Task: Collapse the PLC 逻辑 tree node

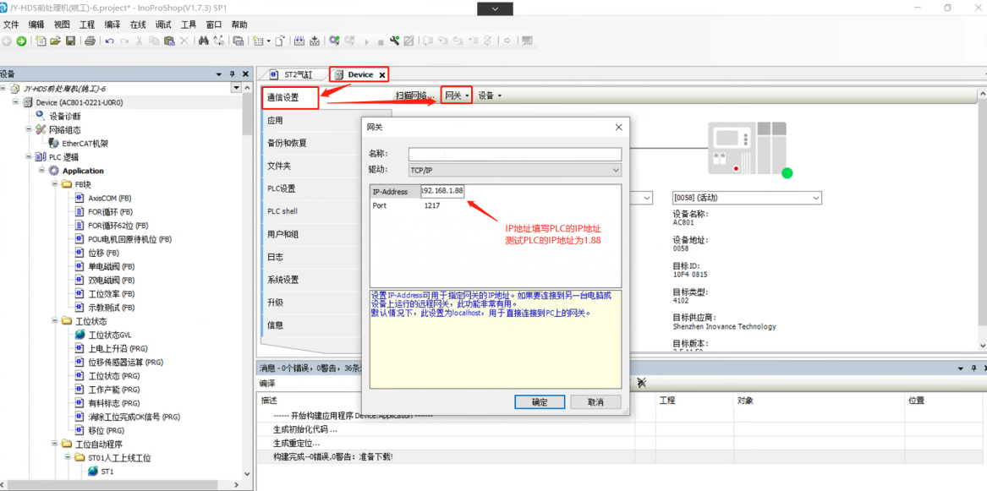Action: pyautogui.click(x=29, y=157)
